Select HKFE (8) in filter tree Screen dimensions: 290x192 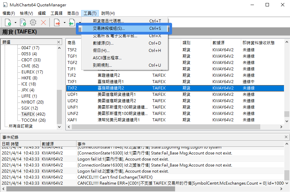29,78
